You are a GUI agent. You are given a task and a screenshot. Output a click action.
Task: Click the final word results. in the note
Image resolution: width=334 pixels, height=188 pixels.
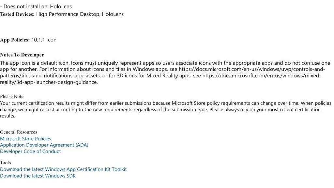8,116
